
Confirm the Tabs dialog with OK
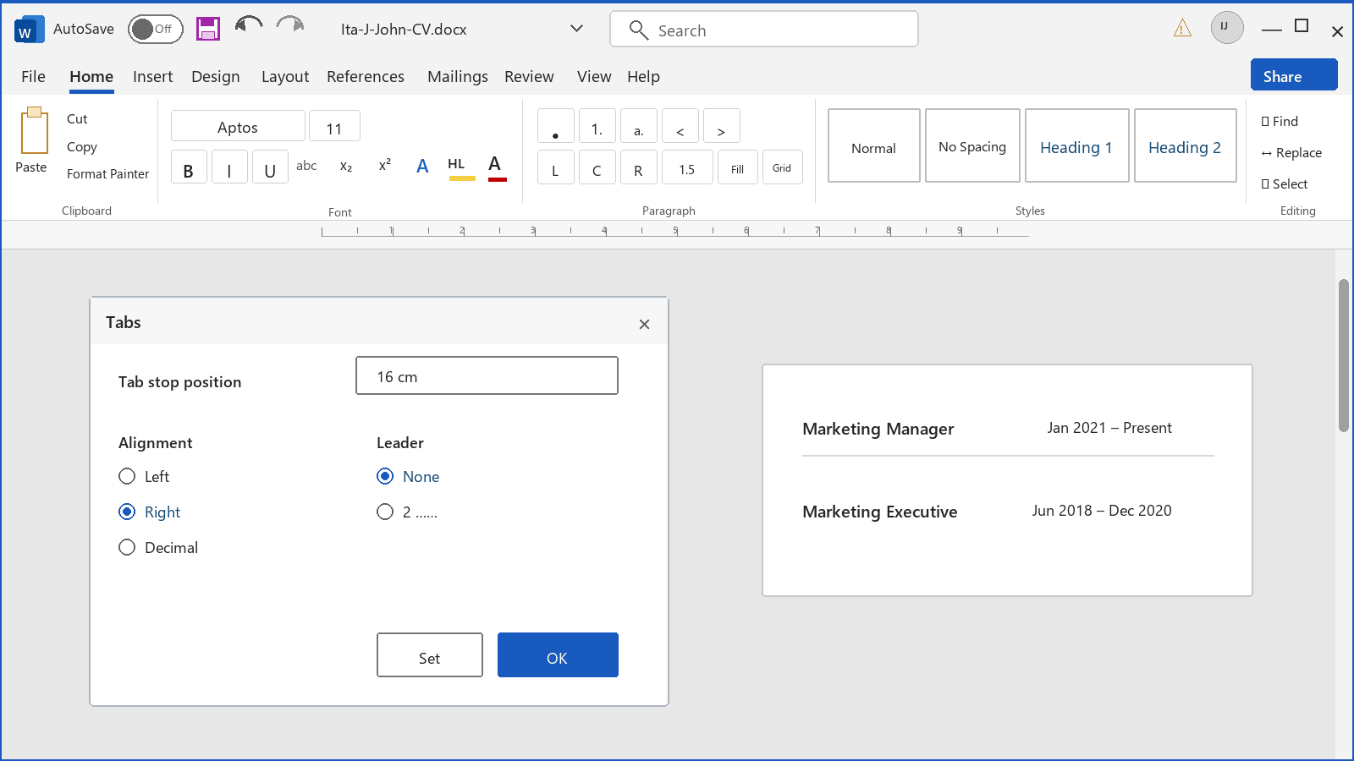coord(558,655)
